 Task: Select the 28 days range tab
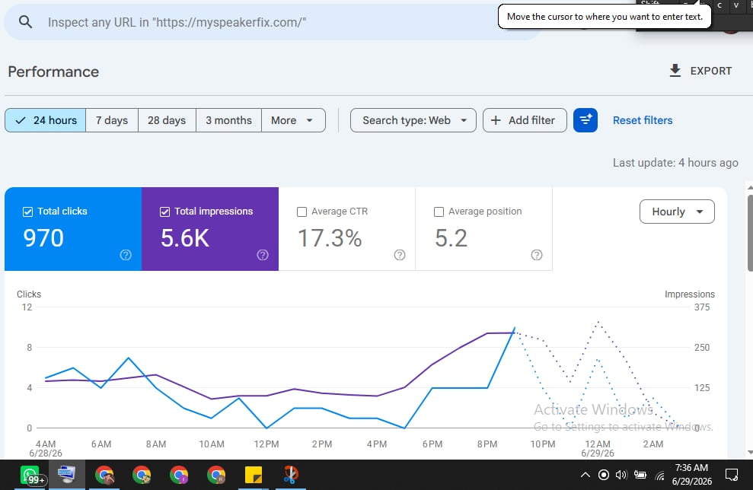[x=167, y=120]
